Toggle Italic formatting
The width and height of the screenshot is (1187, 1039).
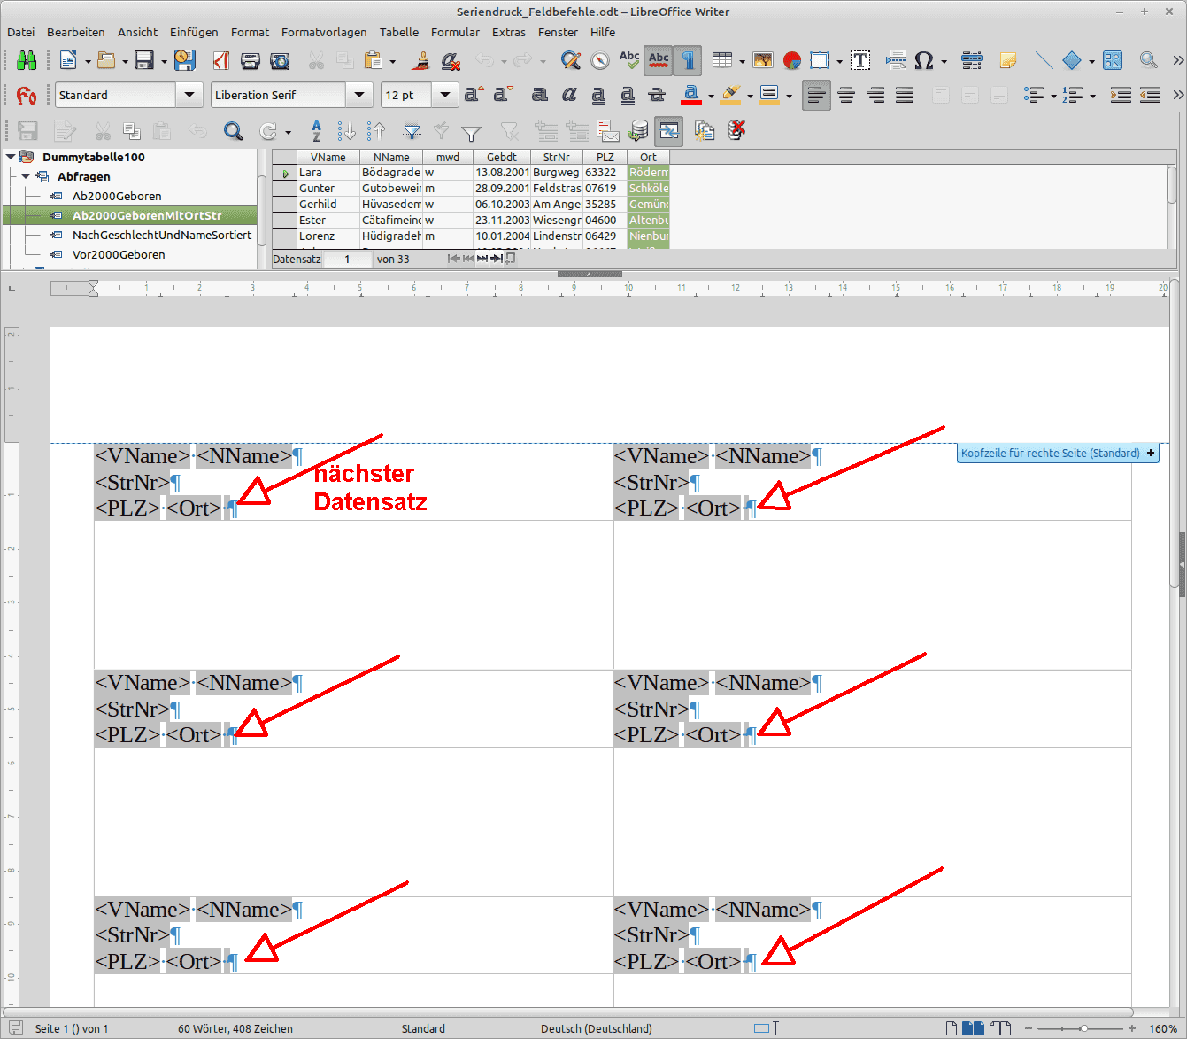[x=569, y=95]
